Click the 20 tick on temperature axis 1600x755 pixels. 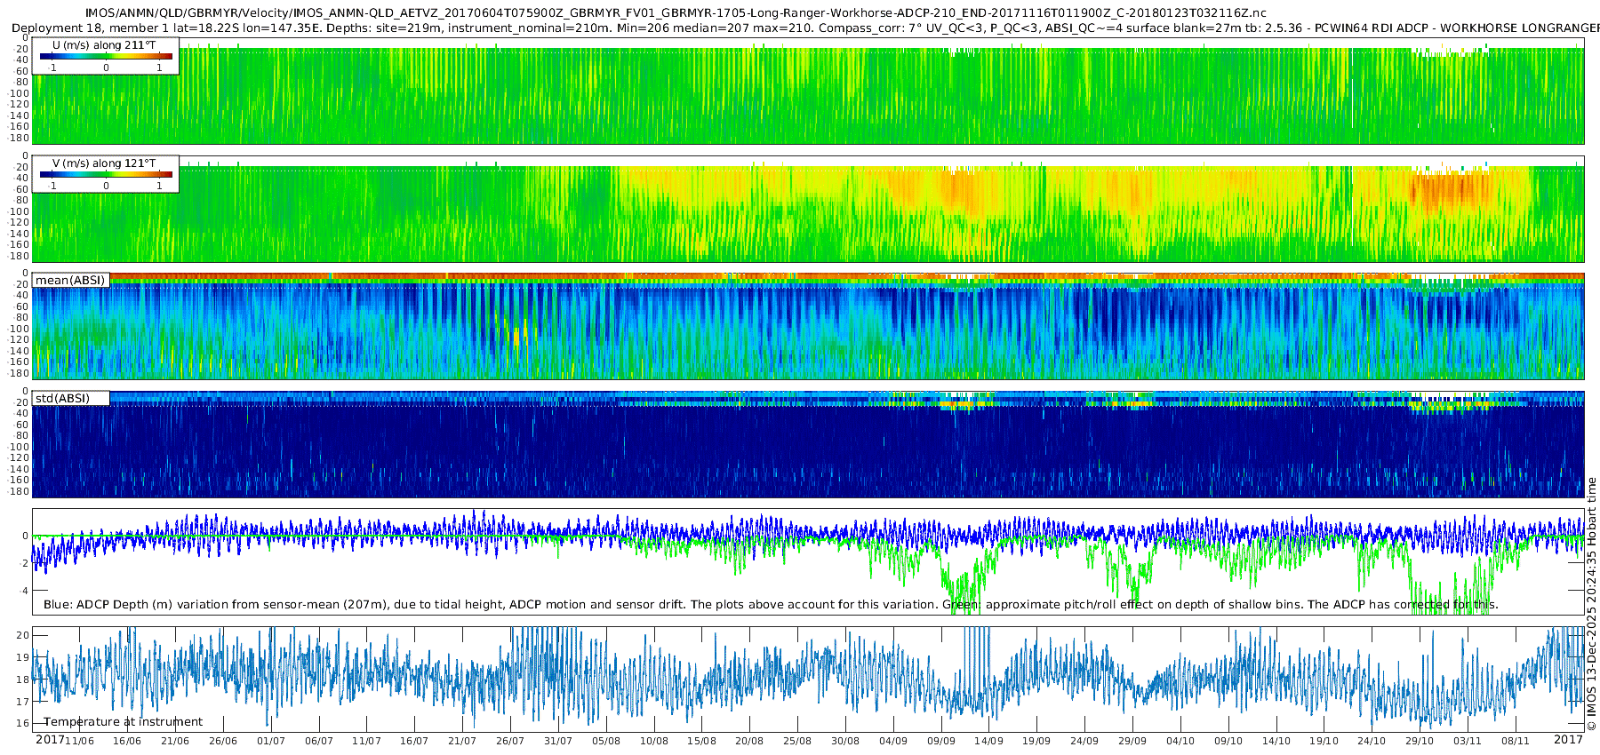(x=23, y=635)
